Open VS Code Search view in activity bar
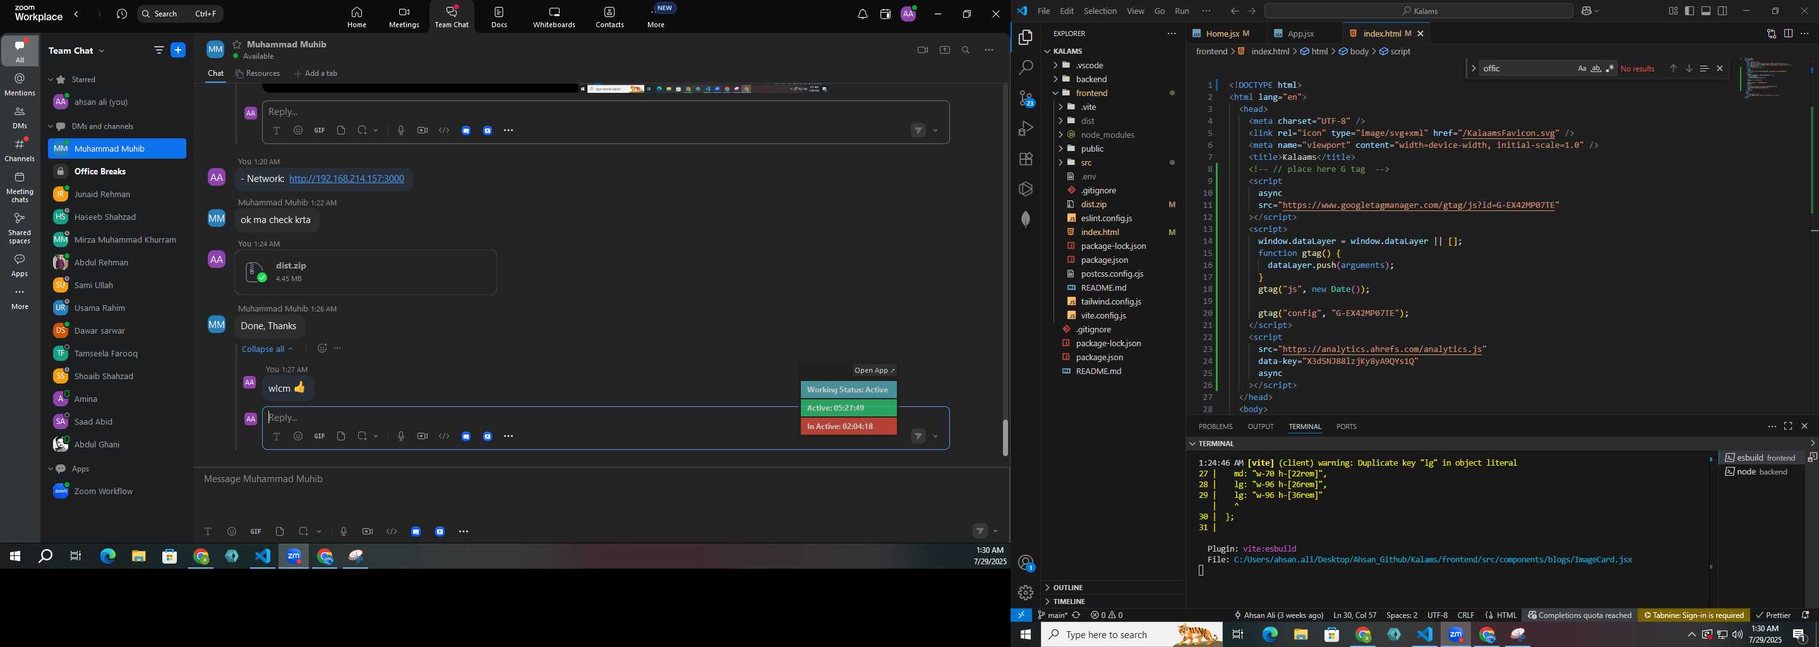The image size is (1819, 647). point(1026,68)
